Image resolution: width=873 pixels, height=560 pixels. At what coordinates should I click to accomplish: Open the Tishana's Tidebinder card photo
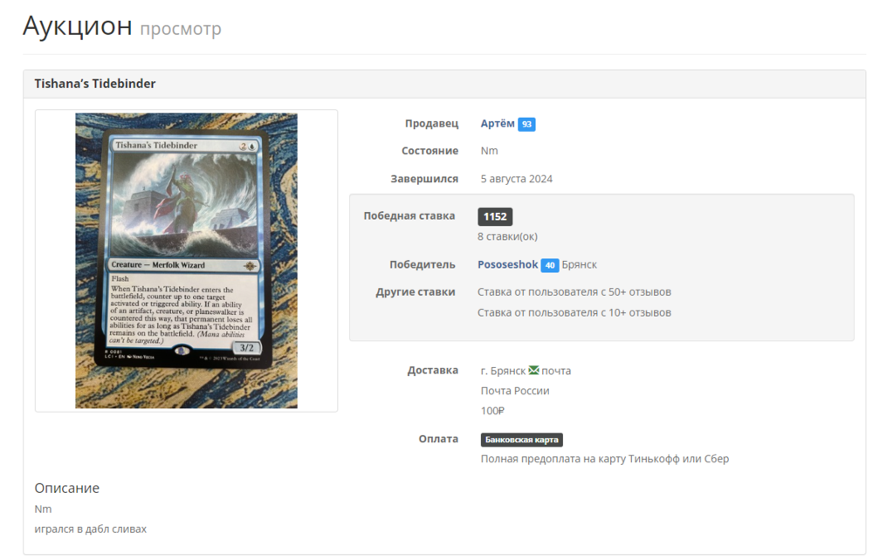[x=186, y=261]
